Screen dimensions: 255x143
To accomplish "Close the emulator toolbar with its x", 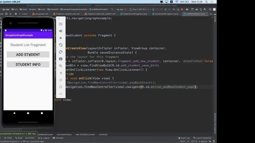I will 59,19.
